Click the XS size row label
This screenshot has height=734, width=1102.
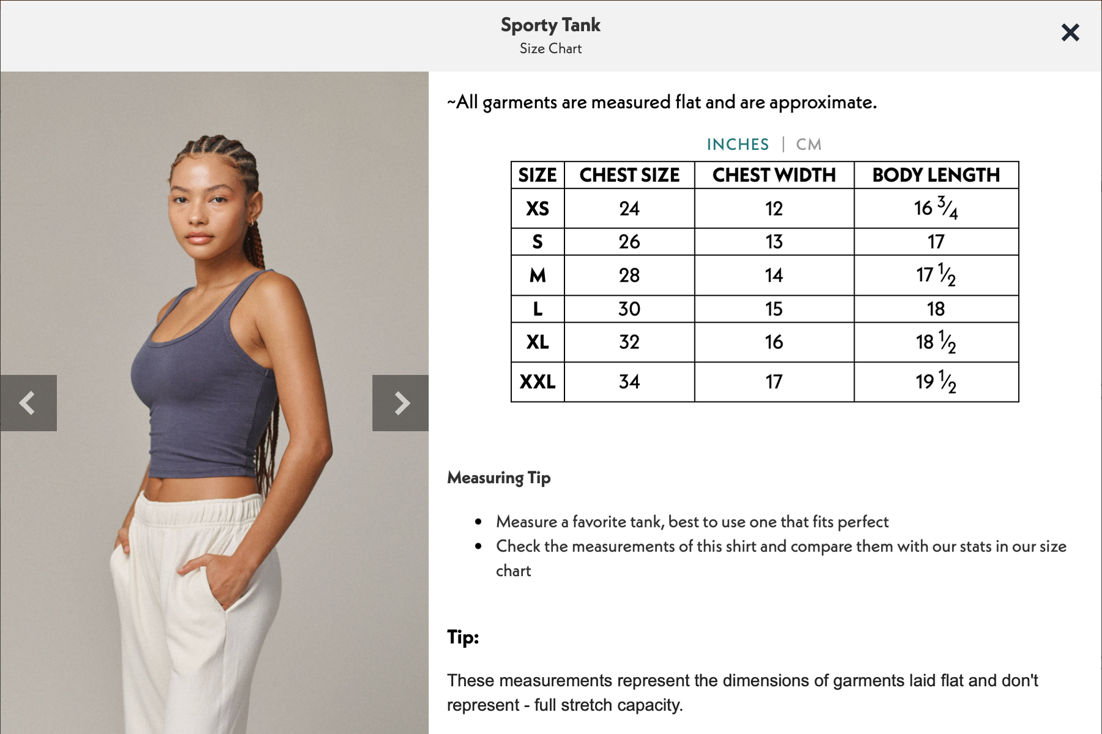pyautogui.click(x=538, y=209)
